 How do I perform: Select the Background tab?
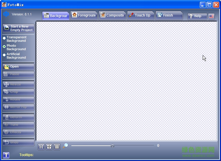click(x=56, y=16)
